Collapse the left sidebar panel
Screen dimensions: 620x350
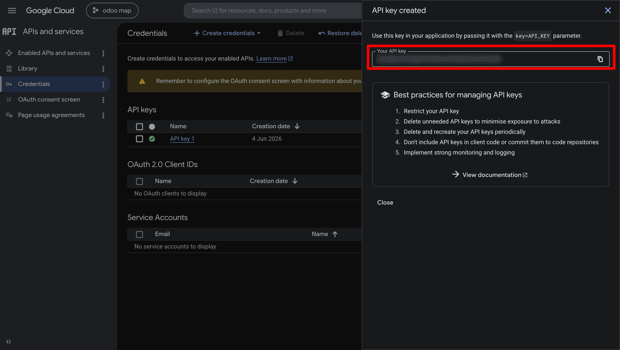click(x=8, y=342)
